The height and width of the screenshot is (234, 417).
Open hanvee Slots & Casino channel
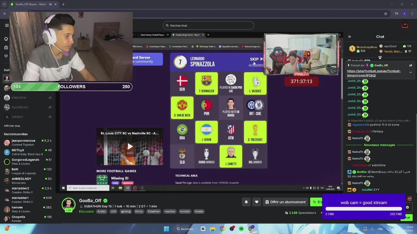click(x=28, y=209)
